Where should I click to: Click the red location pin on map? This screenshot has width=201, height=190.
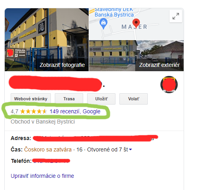136,23
